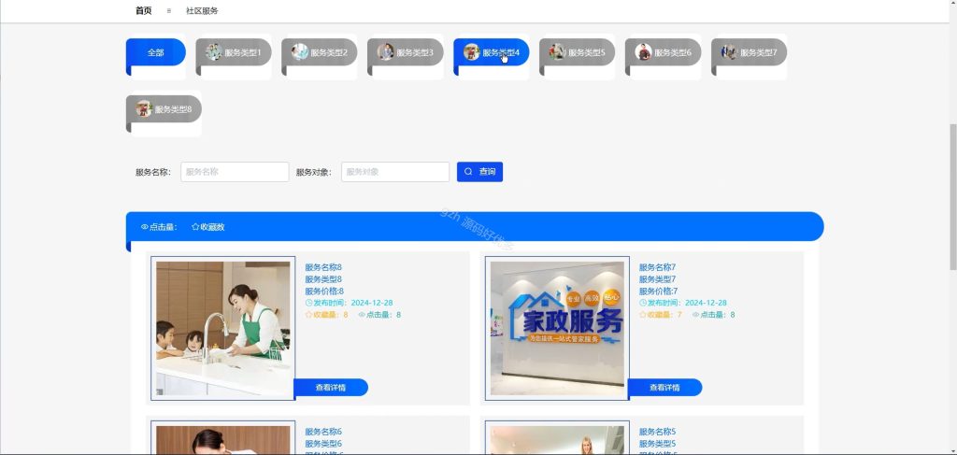This screenshot has height=455, width=957.
Task: Click 服务类型5 text in fourth card
Action: [x=657, y=444]
